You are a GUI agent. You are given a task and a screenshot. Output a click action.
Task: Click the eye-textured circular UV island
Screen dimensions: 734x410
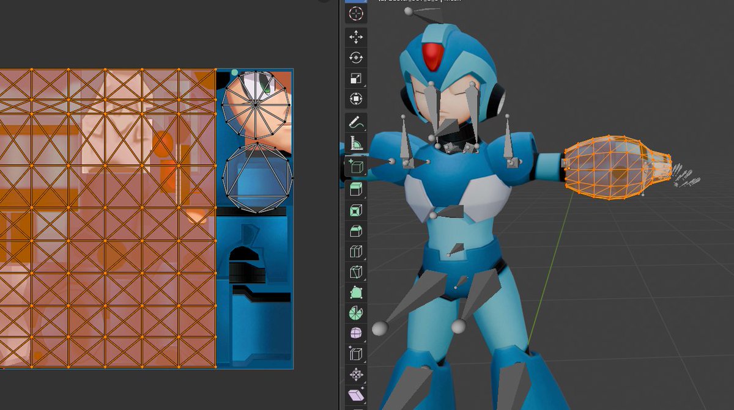[256, 105]
